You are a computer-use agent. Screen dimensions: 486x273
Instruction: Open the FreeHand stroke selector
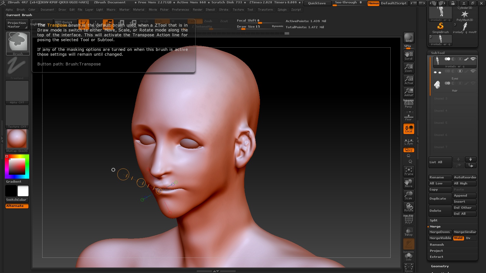click(18, 68)
